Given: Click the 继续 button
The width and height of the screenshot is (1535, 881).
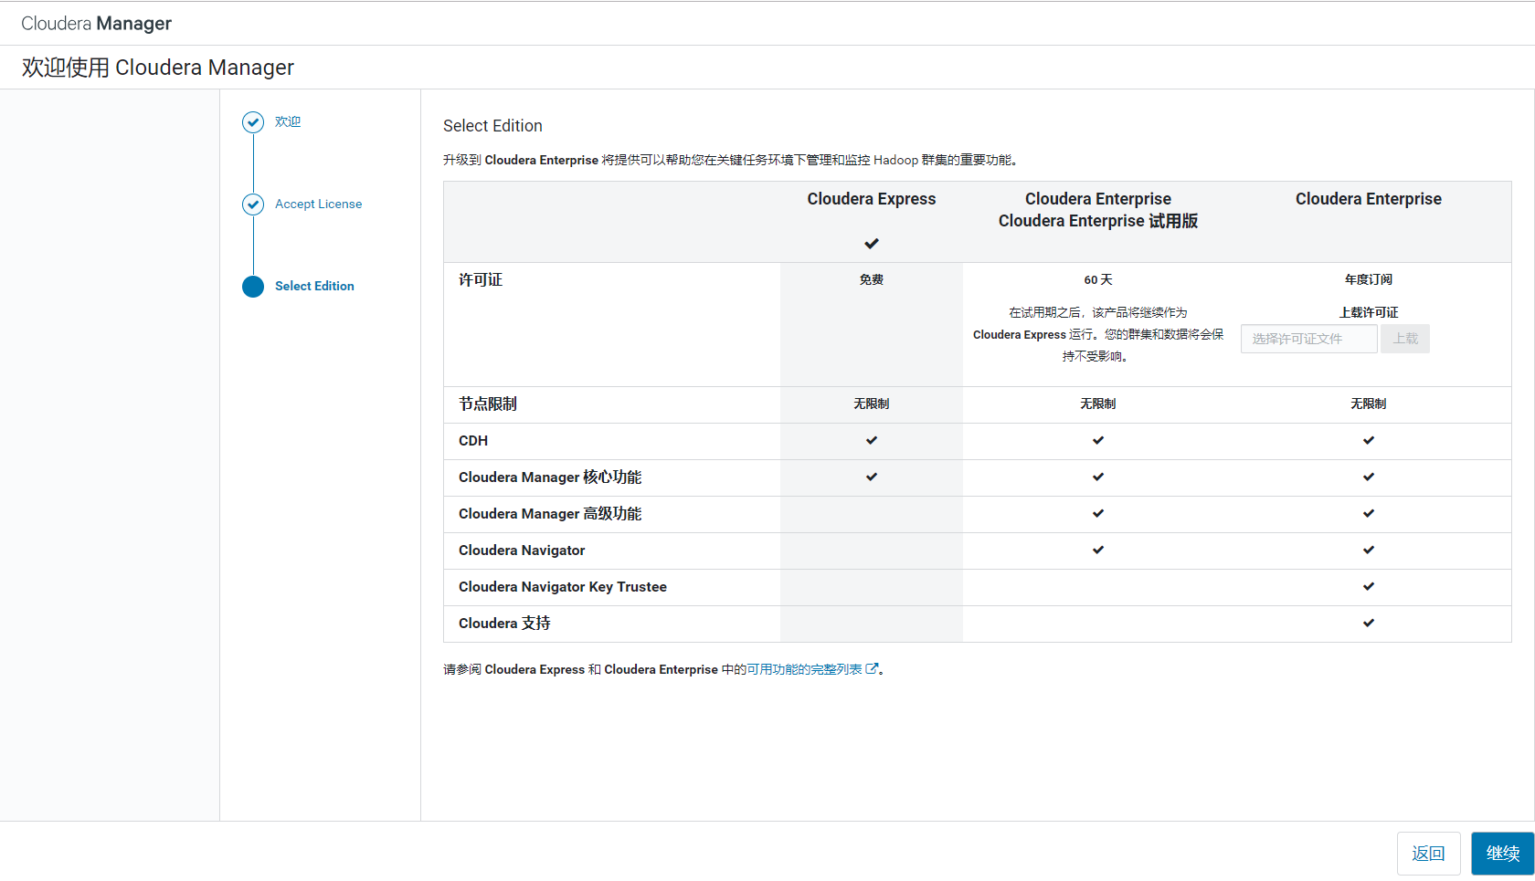Looking at the screenshot, I should pos(1502,854).
